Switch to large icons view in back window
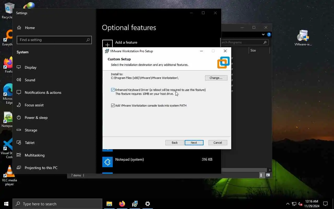The image size is (334, 209). coord(268,175)
